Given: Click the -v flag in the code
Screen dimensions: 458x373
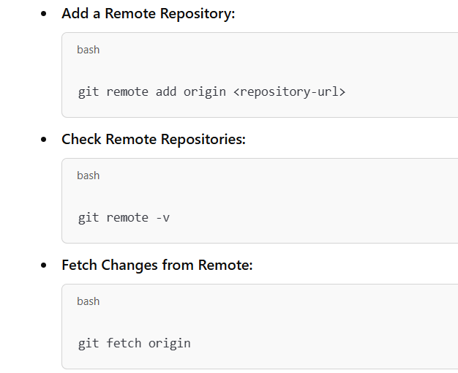Looking at the screenshot, I should click(162, 218).
